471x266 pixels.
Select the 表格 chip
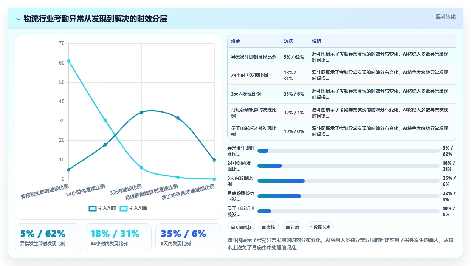268,227
